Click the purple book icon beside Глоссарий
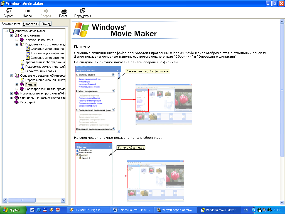This screenshot has width=285, height=214. tap(17, 102)
